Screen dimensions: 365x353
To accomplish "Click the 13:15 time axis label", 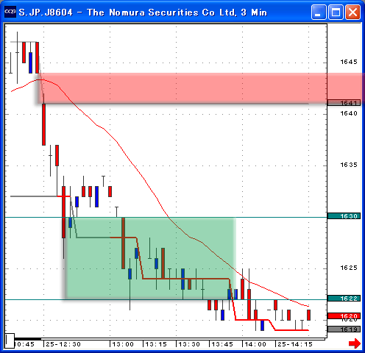I will [x=156, y=344].
